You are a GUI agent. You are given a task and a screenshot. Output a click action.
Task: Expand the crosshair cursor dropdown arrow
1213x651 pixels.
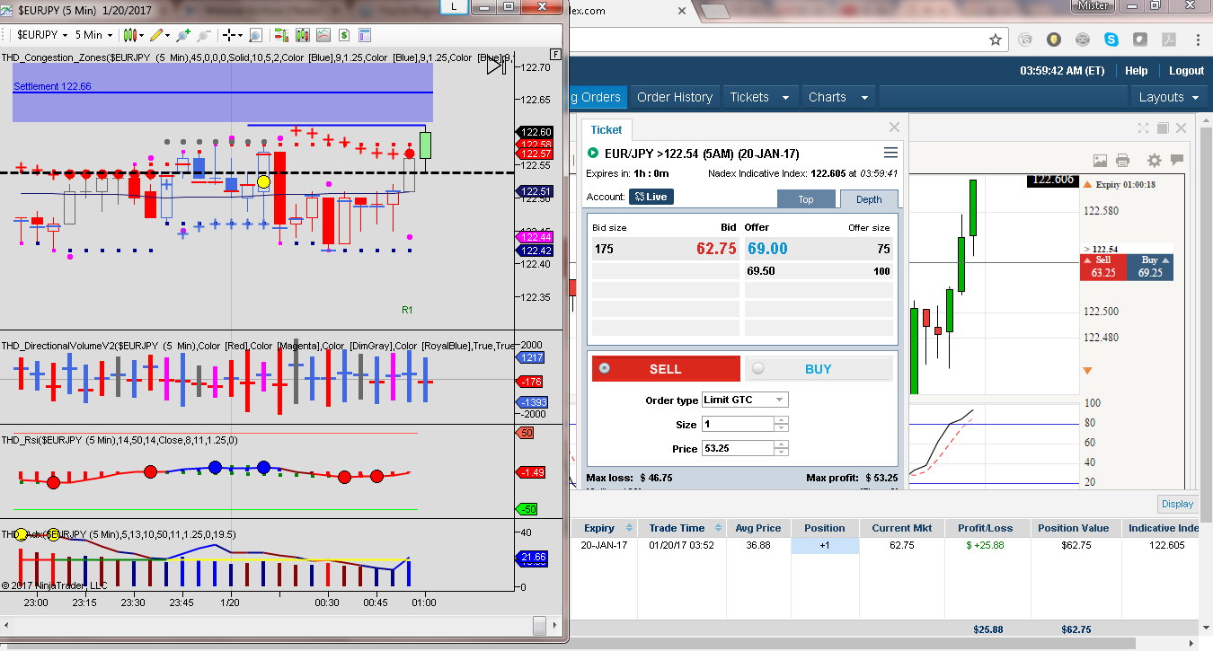240,35
